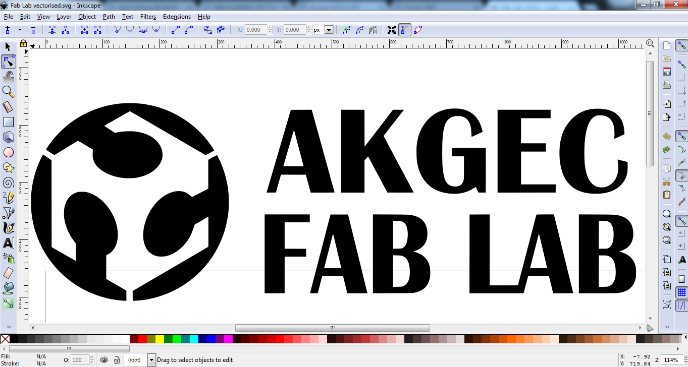Screen dimensions: 688x367
Task: Select the Ellipse circle tool
Action: click(8, 152)
